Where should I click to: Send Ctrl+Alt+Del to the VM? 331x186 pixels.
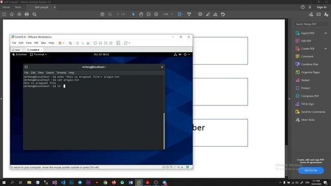[70, 43]
